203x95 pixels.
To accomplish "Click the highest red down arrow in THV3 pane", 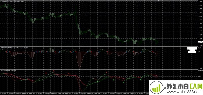I will [x=53, y=71].
